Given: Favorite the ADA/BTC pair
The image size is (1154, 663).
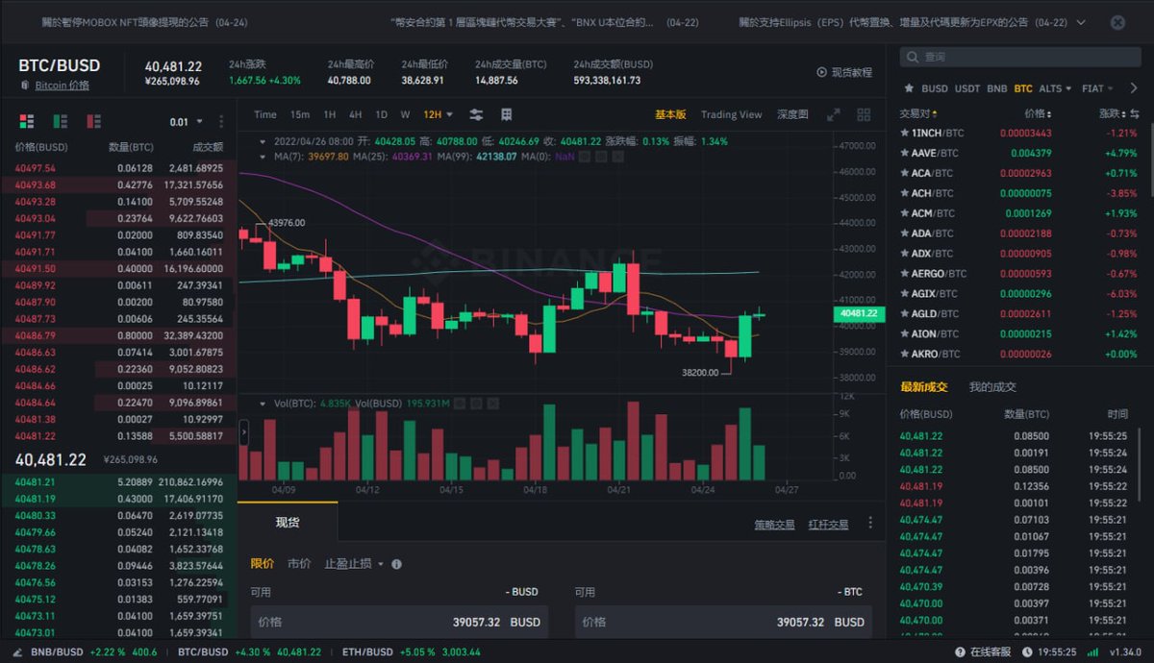Looking at the screenshot, I should click(x=904, y=233).
